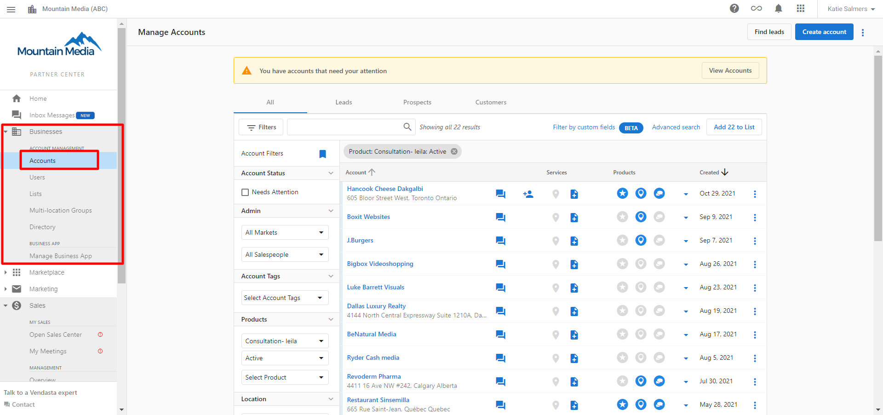883x415 pixels.
Task: Open Advanced search link
Action: [676, 127]
